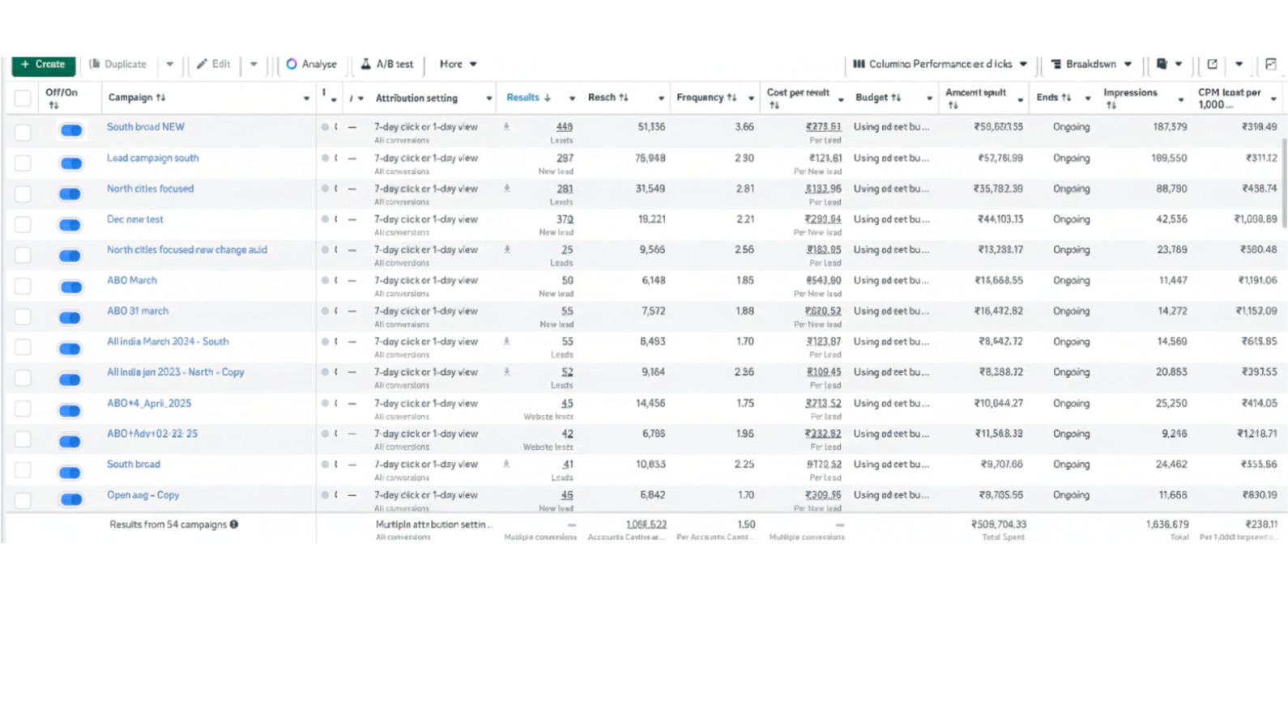Click the green Create button

(x=44, y=64)
